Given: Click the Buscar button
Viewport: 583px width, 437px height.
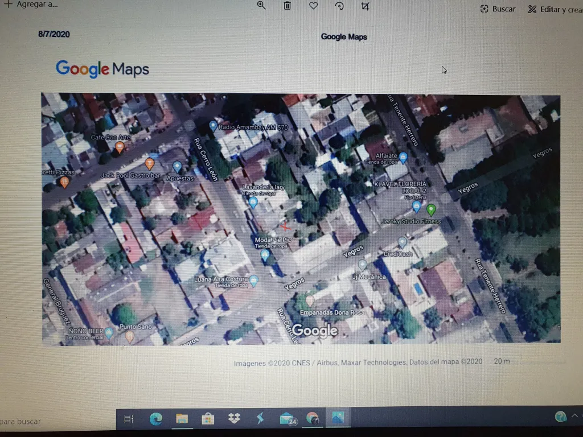Looking at the screenshot, I should [x=498, y=9].
